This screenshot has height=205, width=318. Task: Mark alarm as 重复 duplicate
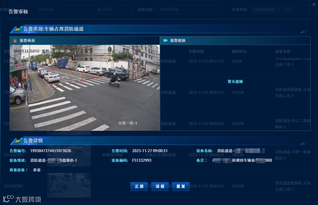(x=181, y=186)
